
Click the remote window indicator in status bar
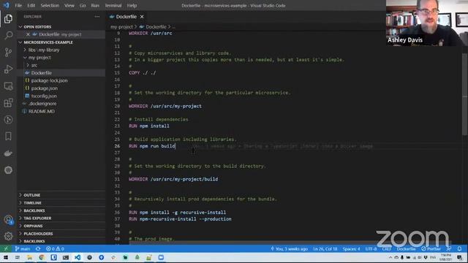pyautogui.click(x=6, y=248)
